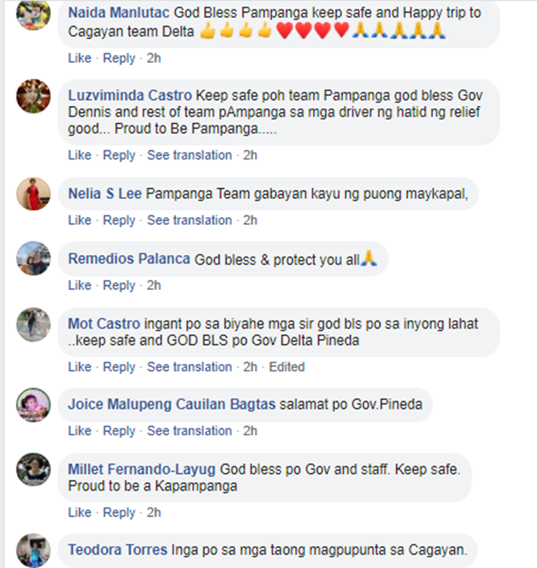Screen dimensions: 537x568
Task: Open Remedios Palanca's profile picture
Action: pos(34,259)
